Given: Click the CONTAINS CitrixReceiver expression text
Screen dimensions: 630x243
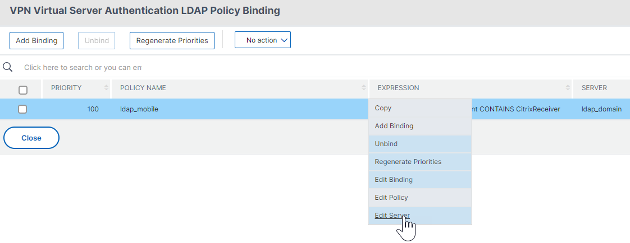Looking at the screenshot, I should click(x=519, y=109).
